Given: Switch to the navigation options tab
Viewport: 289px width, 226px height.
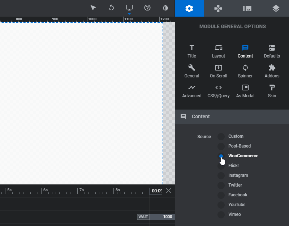Looking at the screenshot, I should point(218,8).
